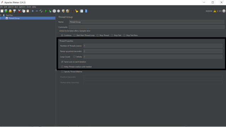Search the tree with the binoculars icon
Viewport: 226px width, 127px height.
pos(72,11)
